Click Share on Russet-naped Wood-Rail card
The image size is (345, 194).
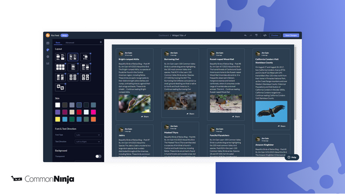coord(236,116)
